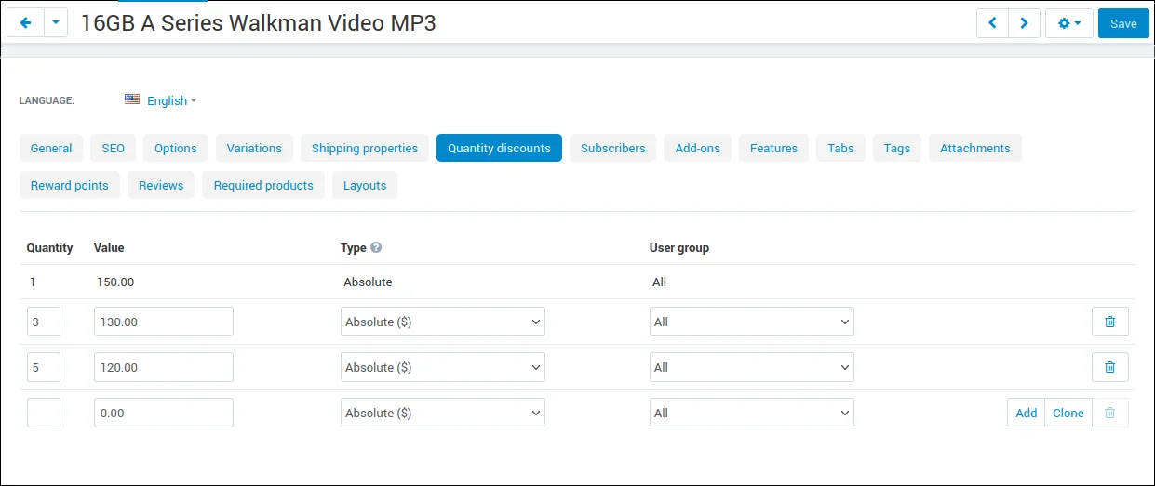Switch to the Features tab

pyautogui.click(x=773, y=148)
